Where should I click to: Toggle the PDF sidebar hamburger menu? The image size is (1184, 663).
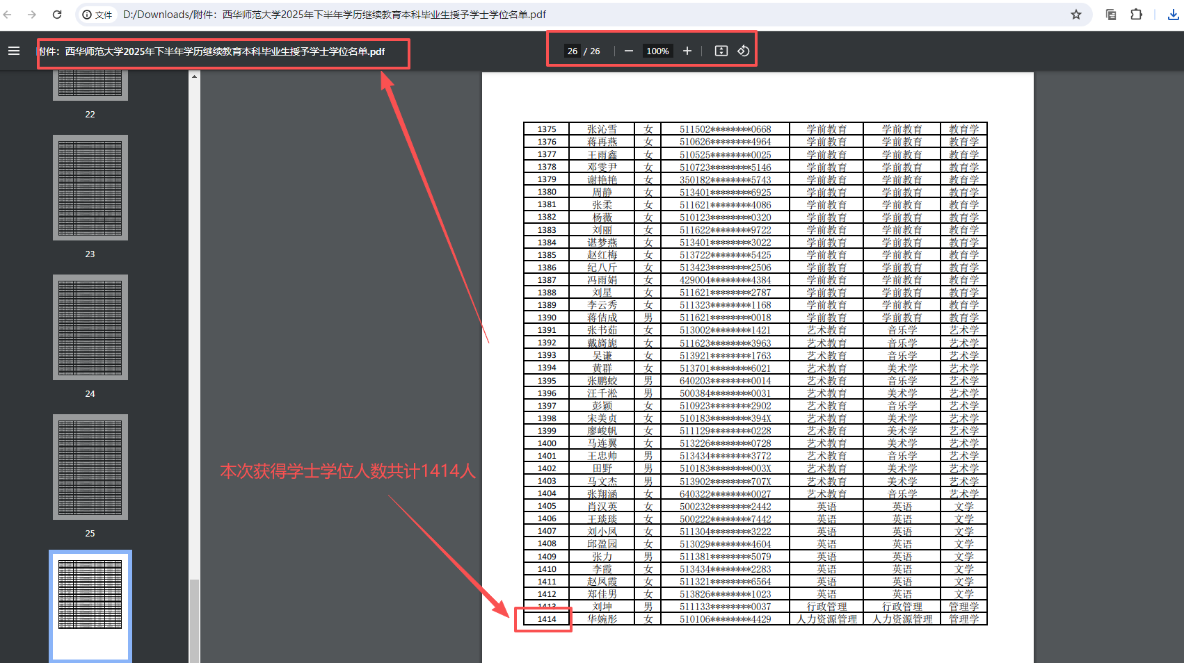[x=14, y=51]
